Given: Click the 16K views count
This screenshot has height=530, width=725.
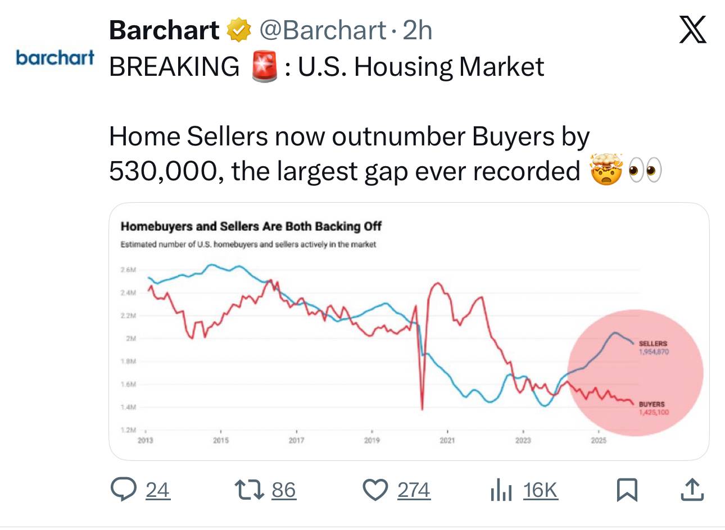Looking at the screenshot, I should click(540, 490).
